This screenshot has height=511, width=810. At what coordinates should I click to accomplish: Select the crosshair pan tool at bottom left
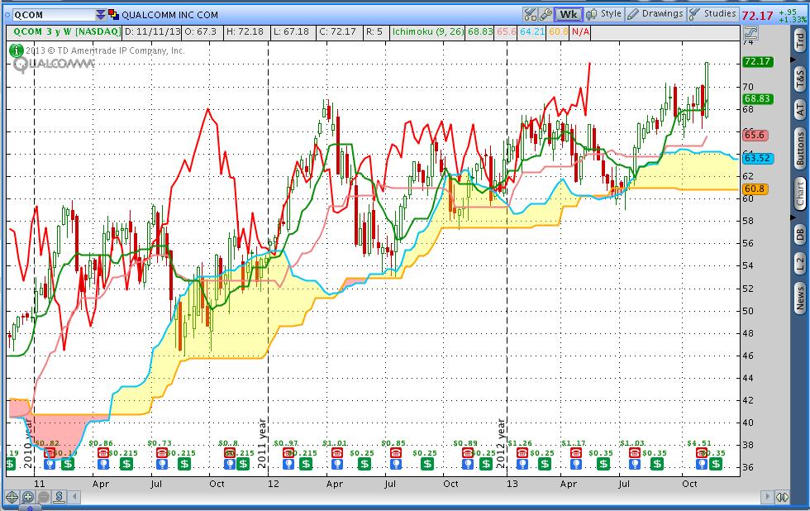[12, 497]
